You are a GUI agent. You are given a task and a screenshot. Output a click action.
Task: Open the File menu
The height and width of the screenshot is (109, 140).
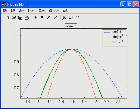tap(5, 11)
